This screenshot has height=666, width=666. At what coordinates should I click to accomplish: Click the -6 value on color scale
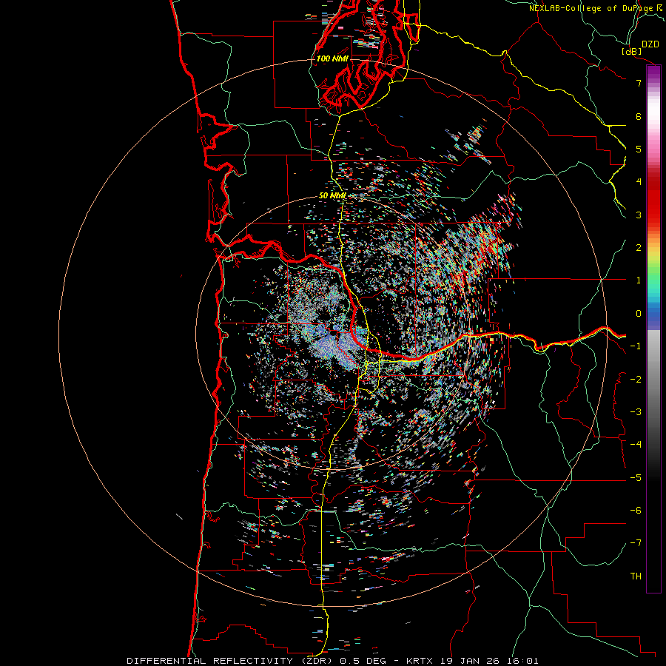[x=636, y=511]
